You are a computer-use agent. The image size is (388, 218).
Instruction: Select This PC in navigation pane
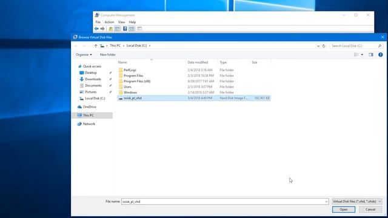tap(92, 115)
